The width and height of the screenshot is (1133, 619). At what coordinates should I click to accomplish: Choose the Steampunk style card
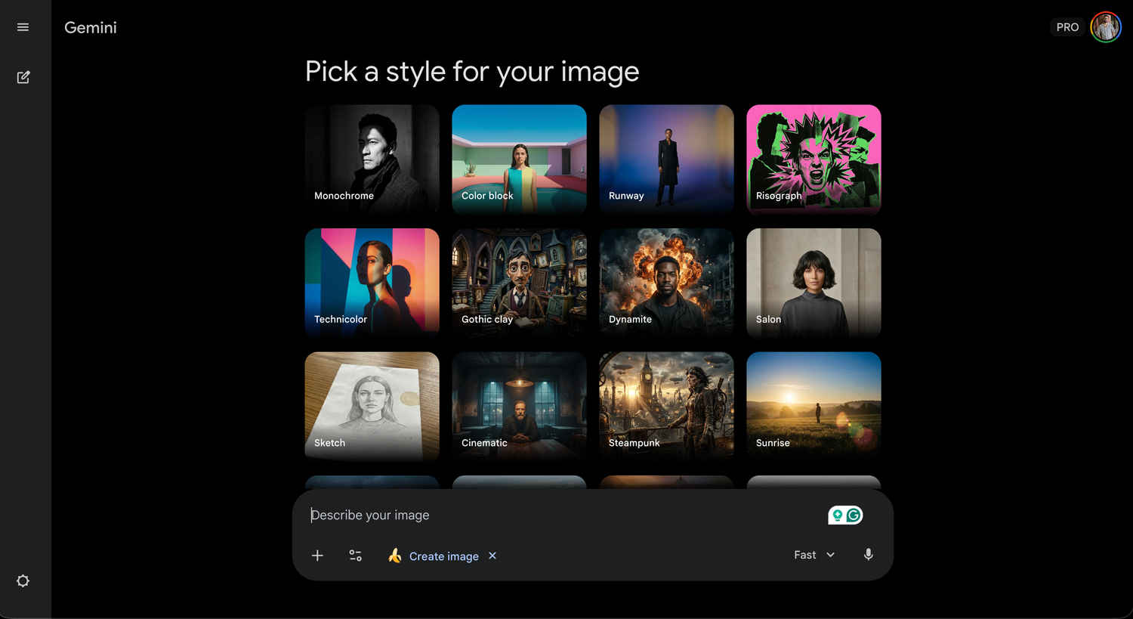click(x=666, y=406)
